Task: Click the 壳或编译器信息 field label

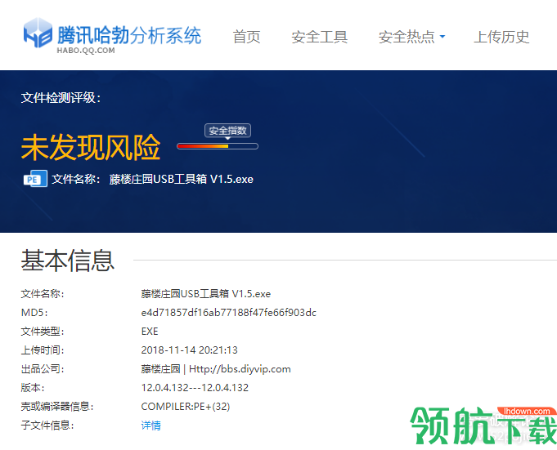Action: 57,407
